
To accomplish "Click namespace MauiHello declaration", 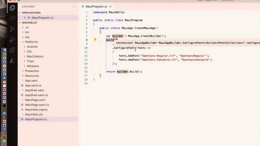I will pyautogui.click(x=109, y=12).
